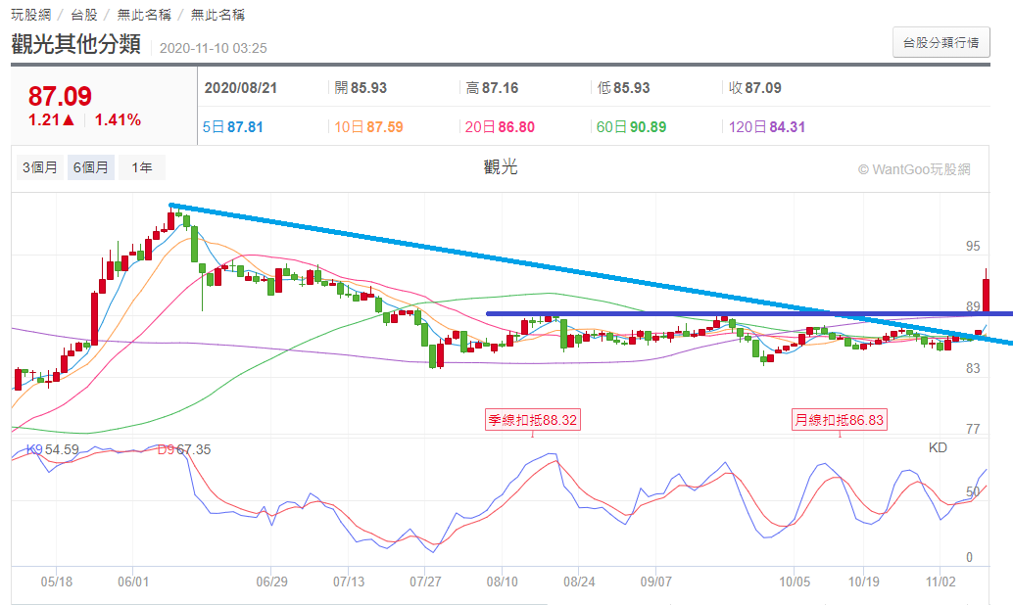Open the 玩股網 breadcrumb link
Viewport: 1013px width, 605px height.
tap(31, 15)
